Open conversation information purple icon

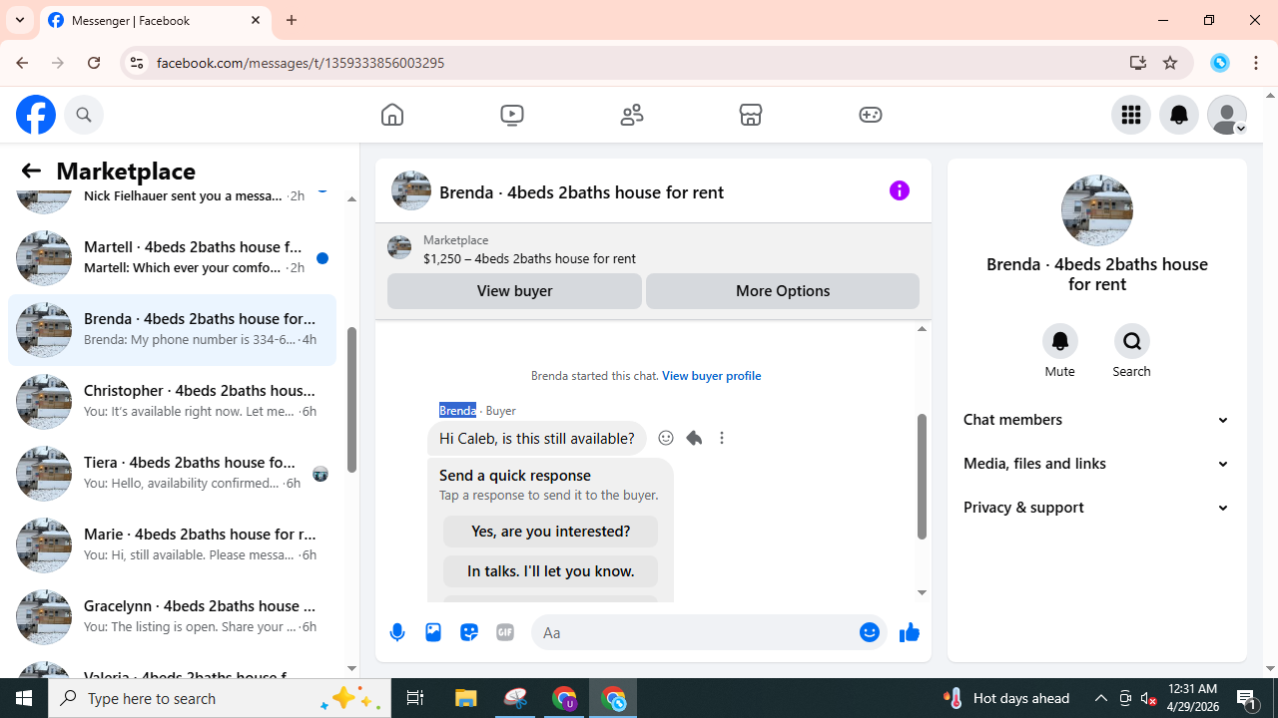point(900,190)
